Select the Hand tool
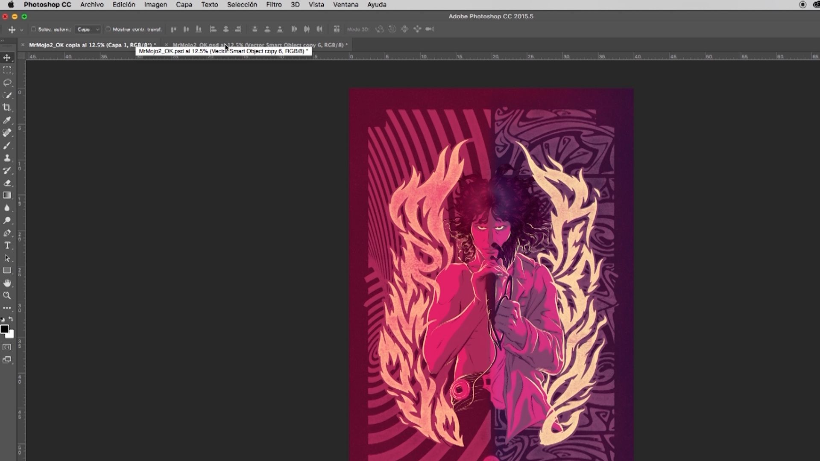820x461 pixels. 7,283
